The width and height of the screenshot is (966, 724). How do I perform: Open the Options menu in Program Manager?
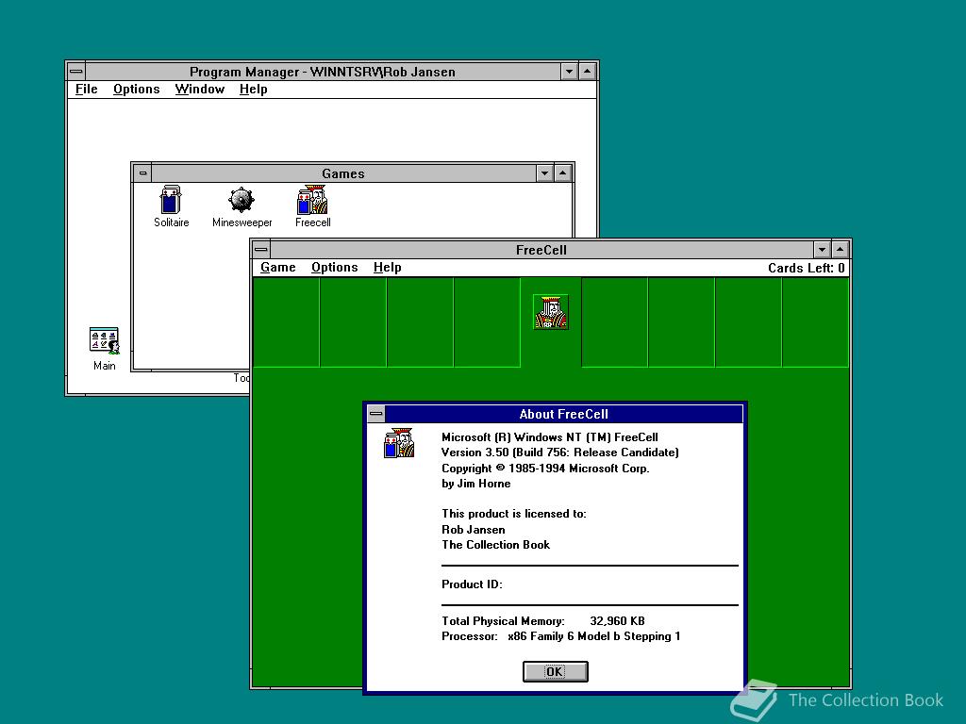136,89
